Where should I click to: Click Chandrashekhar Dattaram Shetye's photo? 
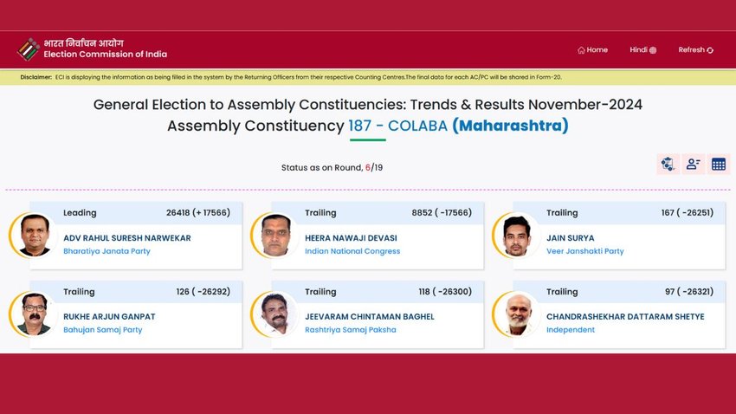[x=517, y=314]
